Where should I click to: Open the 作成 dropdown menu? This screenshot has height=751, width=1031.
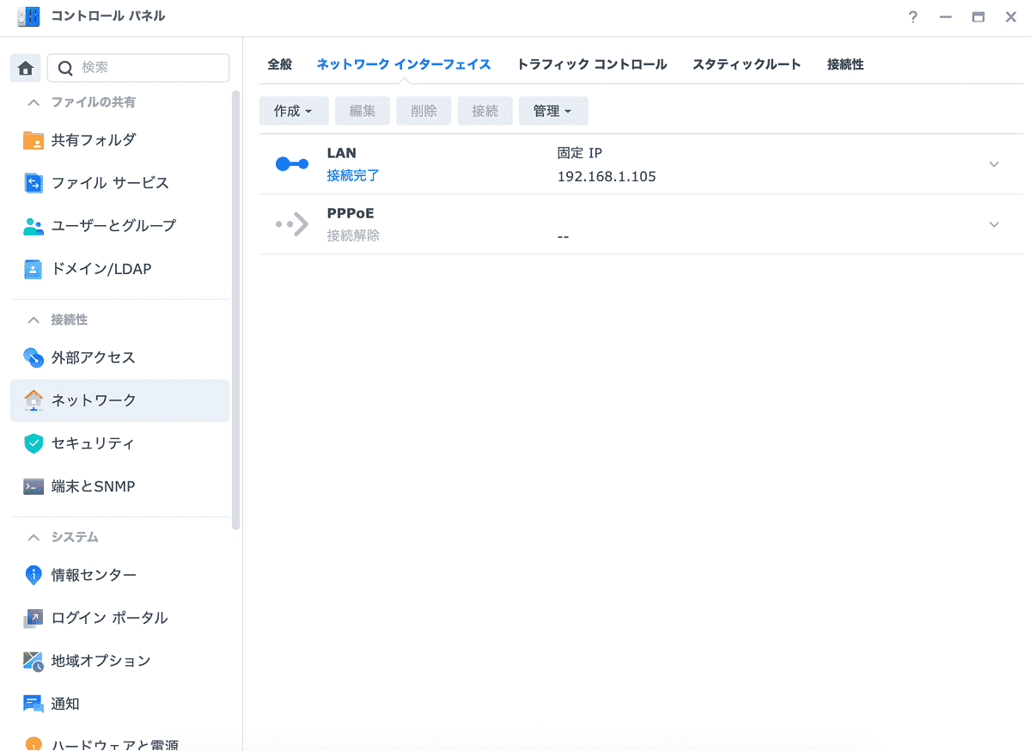point(294,111)
